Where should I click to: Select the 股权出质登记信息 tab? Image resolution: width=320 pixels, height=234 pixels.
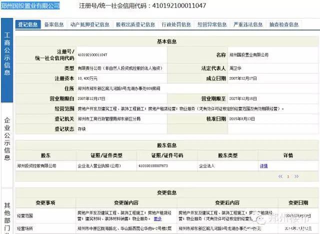135,24
